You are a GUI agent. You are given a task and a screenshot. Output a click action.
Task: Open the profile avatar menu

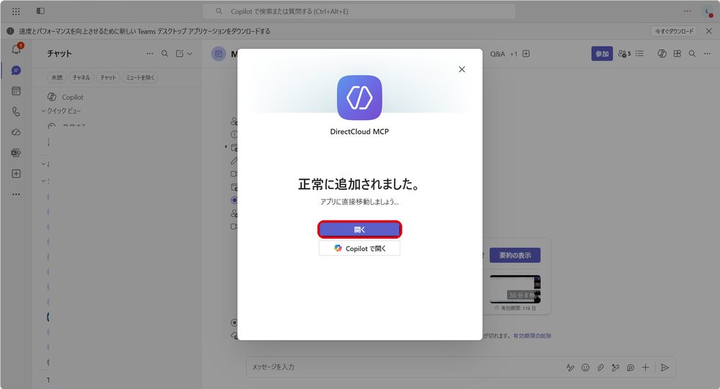coord(707,12)
